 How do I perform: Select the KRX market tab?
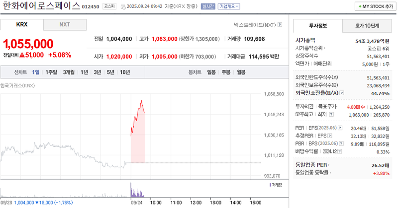tap(22, 25)
